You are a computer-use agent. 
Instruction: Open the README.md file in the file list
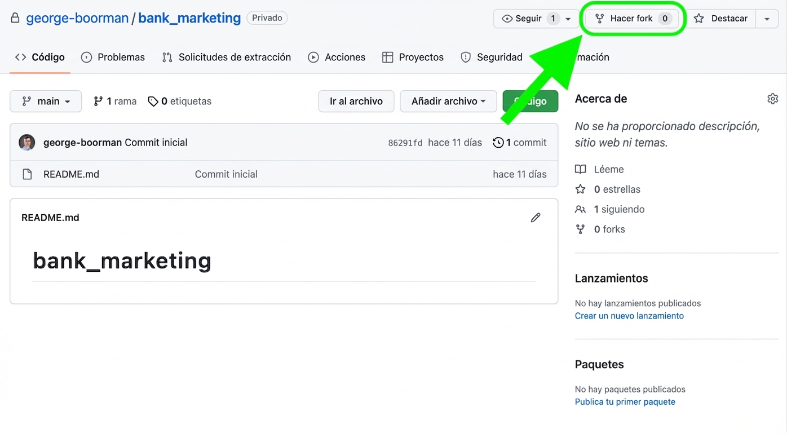tap(71, 174)
